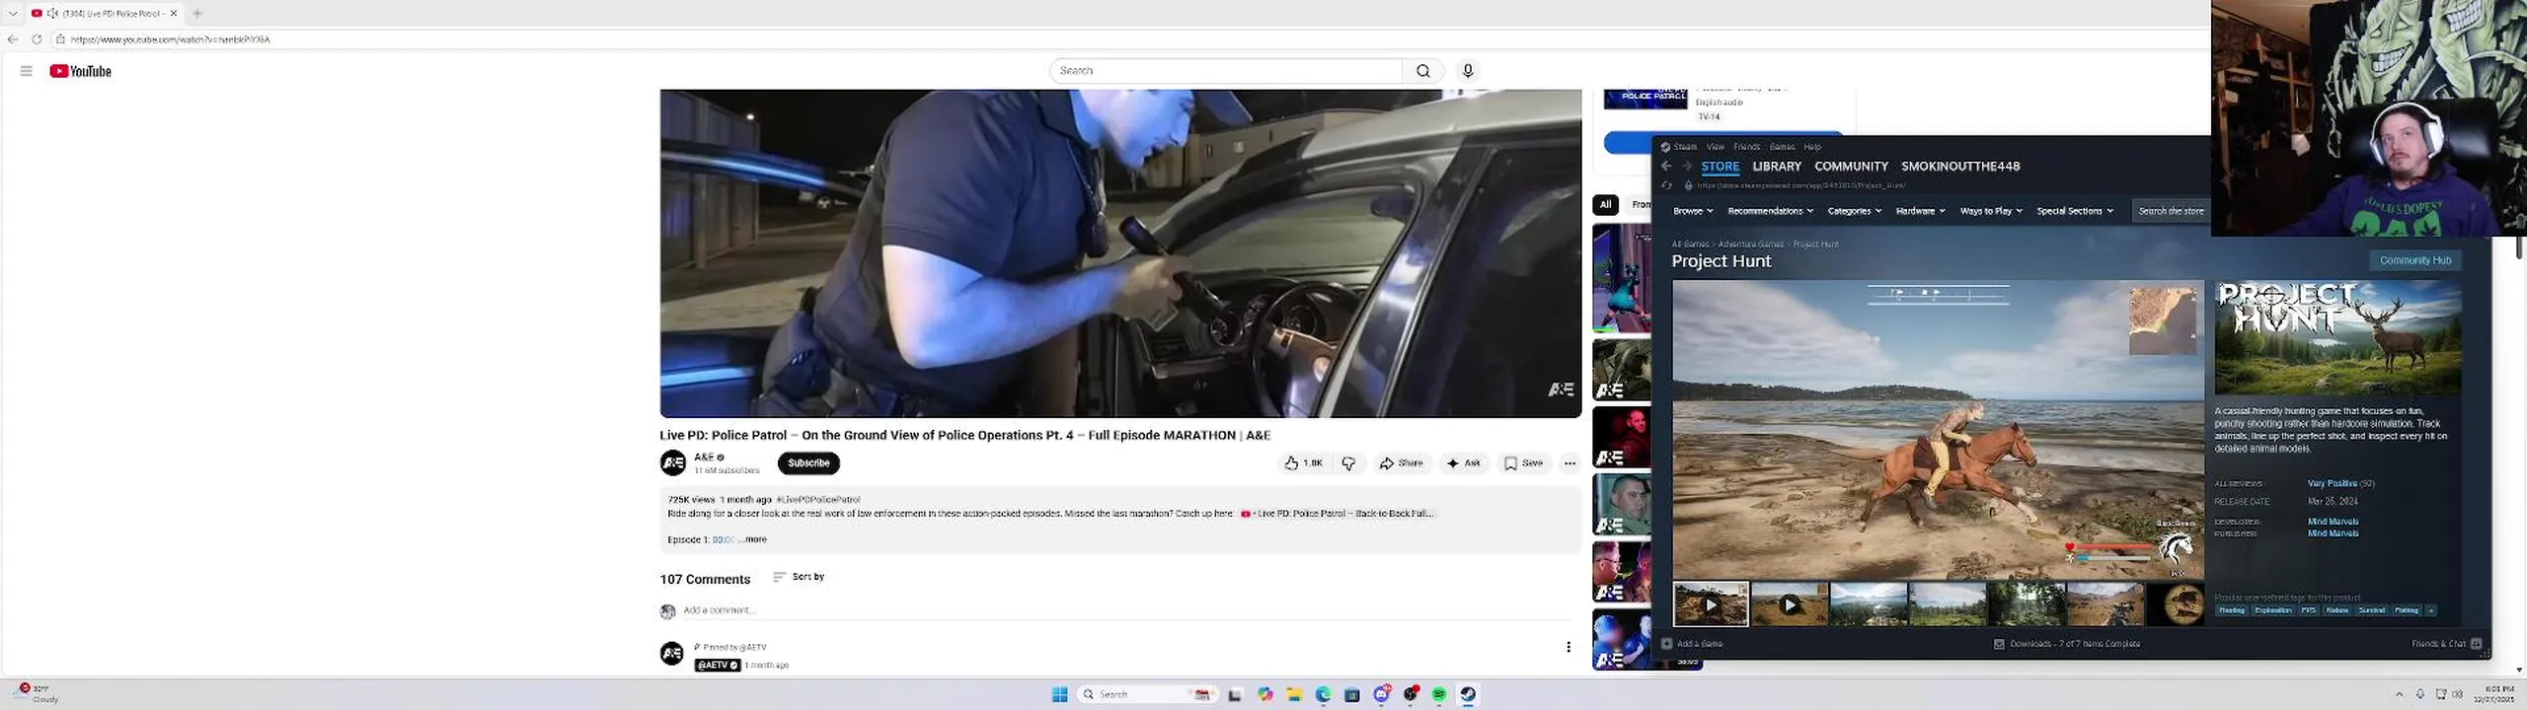Like the Live PD video

coord(1303,462)
